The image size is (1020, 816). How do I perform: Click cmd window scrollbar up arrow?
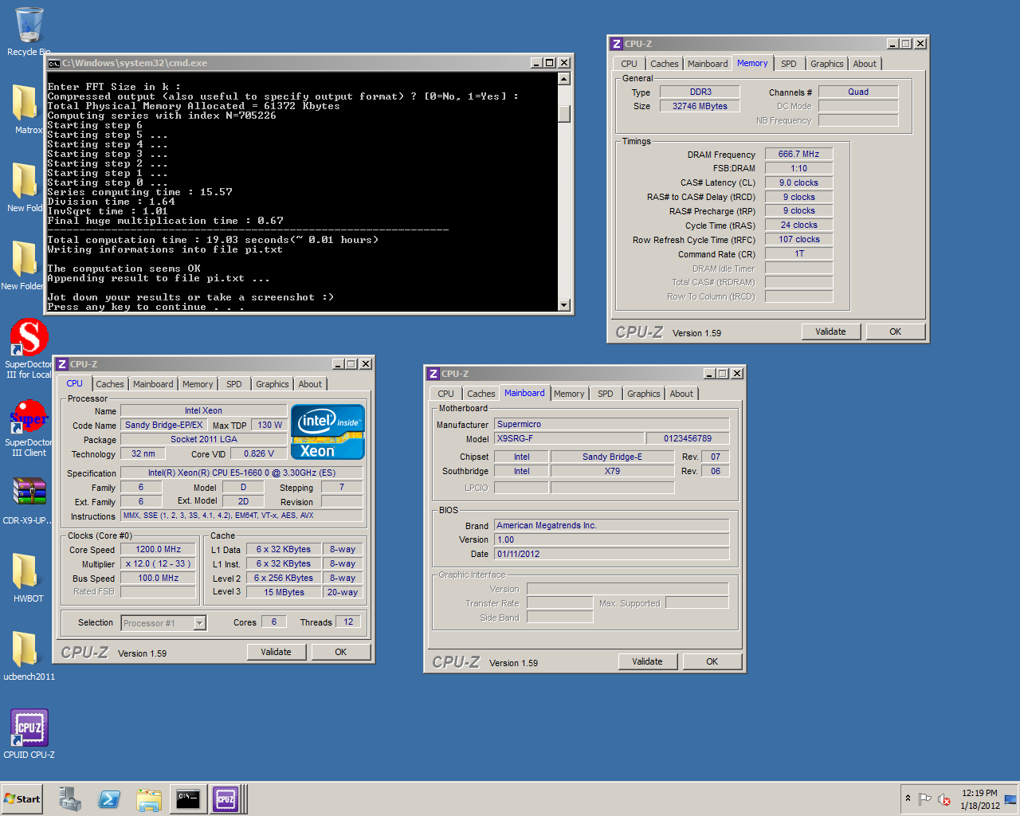point(564,79)
